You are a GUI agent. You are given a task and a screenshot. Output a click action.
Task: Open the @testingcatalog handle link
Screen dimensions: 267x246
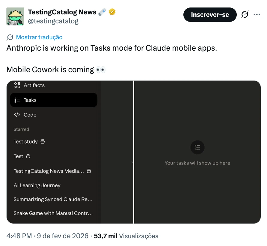53,21
